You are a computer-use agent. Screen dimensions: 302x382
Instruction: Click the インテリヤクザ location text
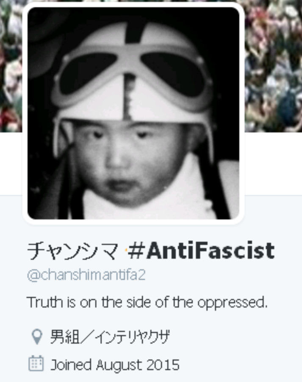(132, 337)
